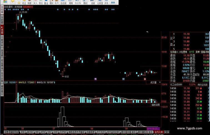210x135 pixels.
Task: Click the F10/F9 toolbar icon
Action: (78, 2)
